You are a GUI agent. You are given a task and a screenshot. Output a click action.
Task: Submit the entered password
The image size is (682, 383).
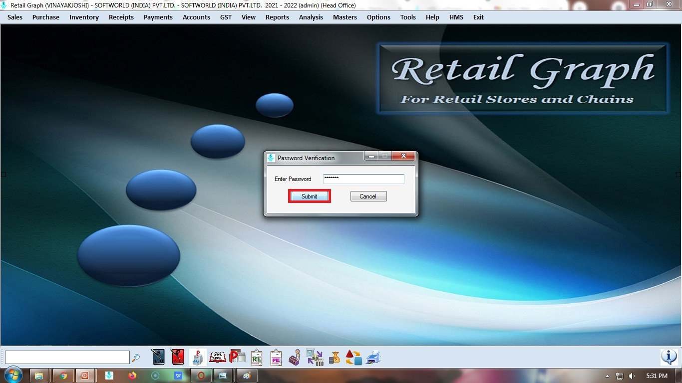tap(309, 196)
